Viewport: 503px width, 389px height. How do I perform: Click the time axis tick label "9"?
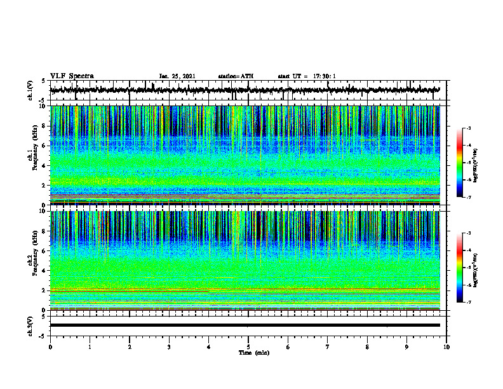406,347
